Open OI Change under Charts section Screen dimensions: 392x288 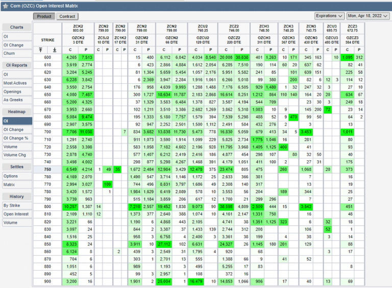point(17,45)
